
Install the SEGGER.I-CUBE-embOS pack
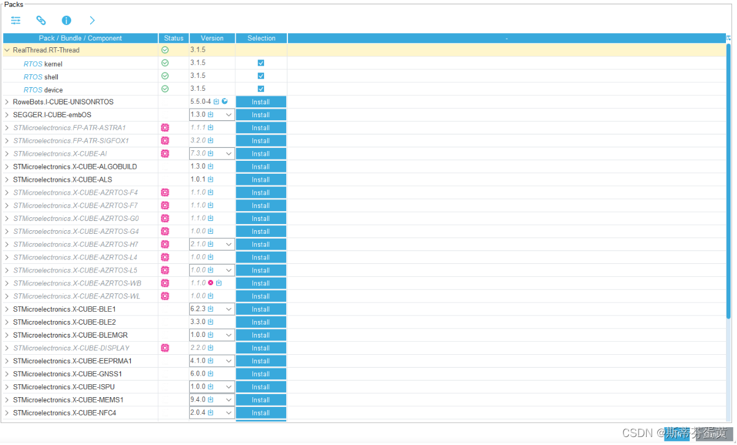261,115
